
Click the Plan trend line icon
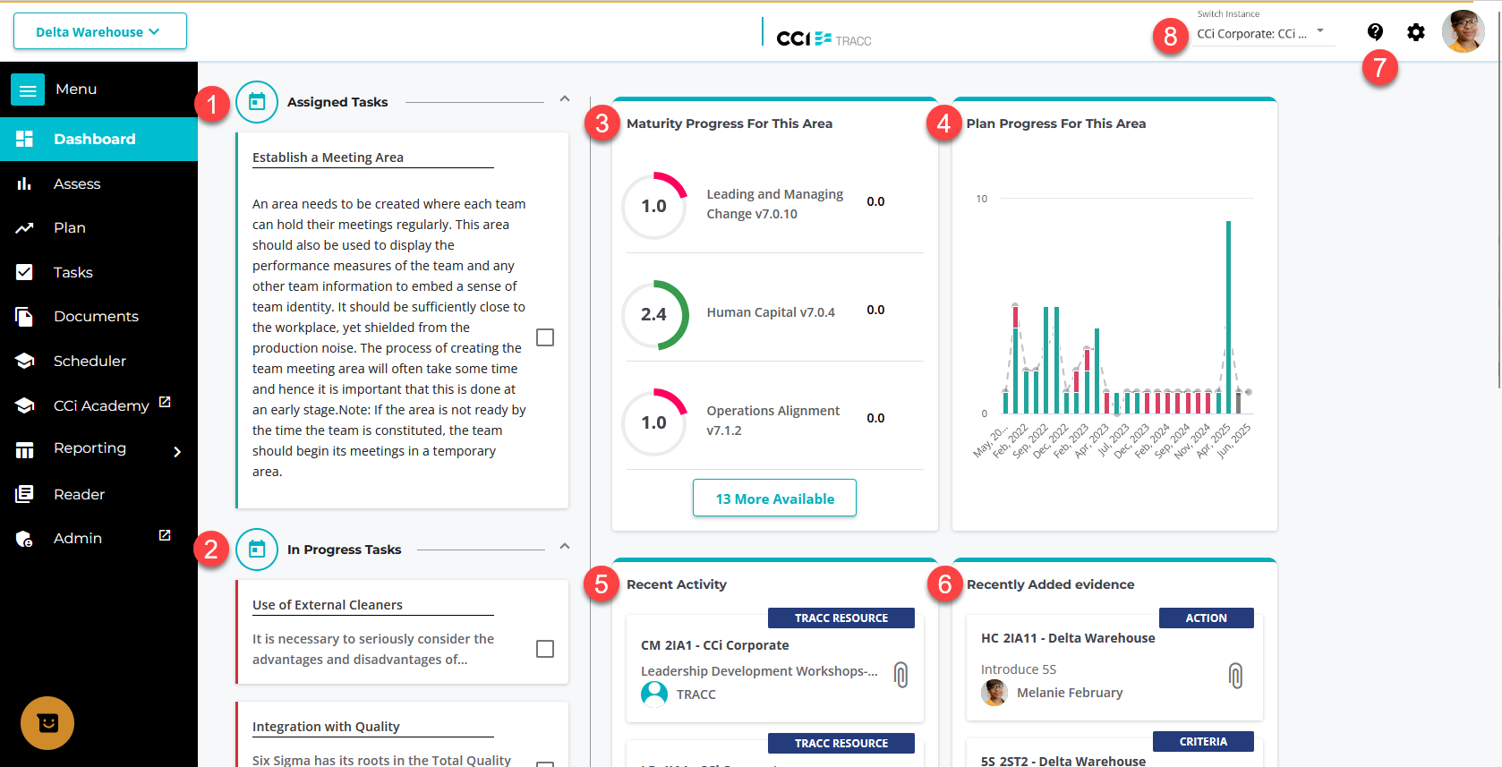pos(24,228)
